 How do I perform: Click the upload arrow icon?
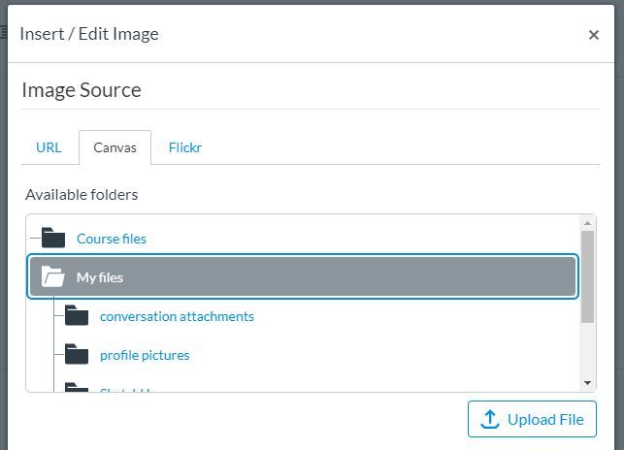490,419
